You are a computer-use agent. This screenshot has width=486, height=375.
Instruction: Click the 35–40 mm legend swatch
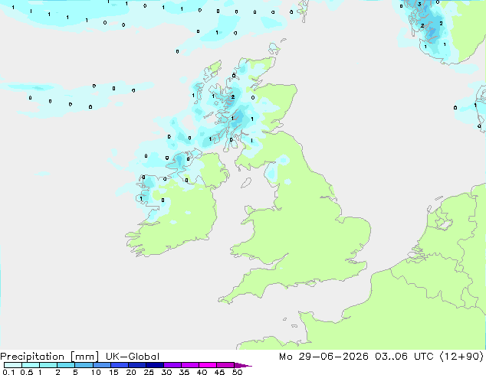[x=189, y=365]
